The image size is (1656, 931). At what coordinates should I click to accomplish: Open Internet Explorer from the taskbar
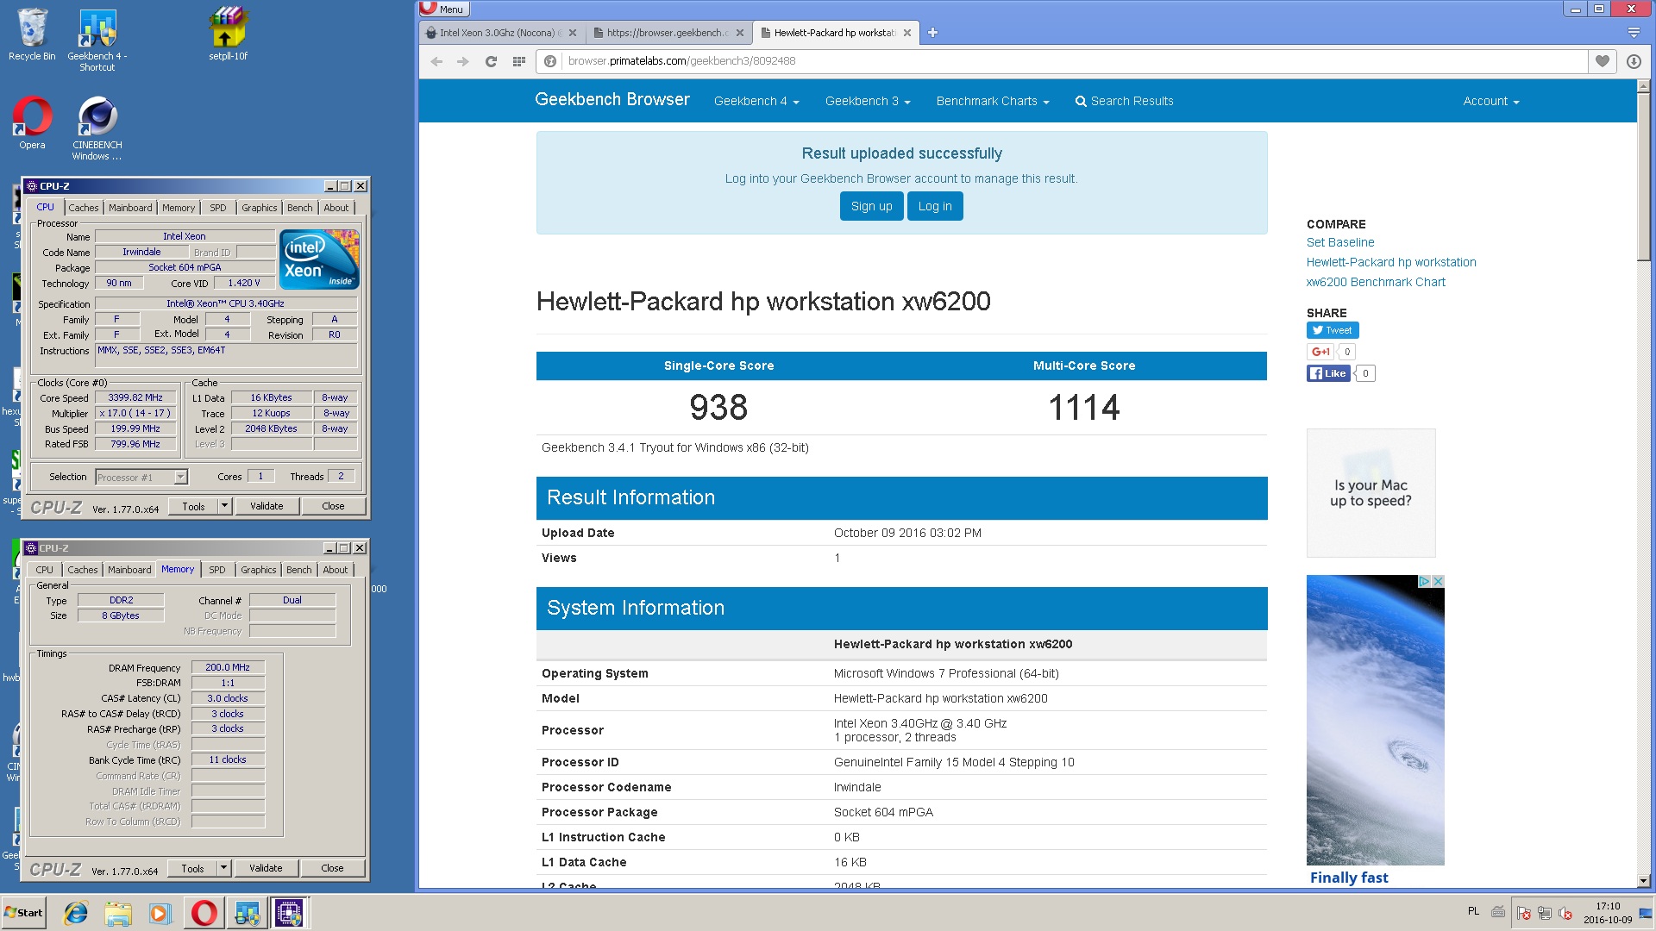coord(76,913)
